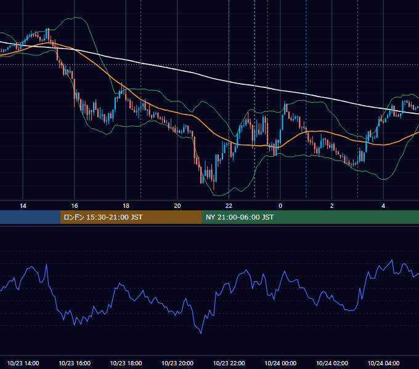Screen dimensions: 419x369
Task: Click the London 15:30-21:00 JST session bar
Action: 131,217
